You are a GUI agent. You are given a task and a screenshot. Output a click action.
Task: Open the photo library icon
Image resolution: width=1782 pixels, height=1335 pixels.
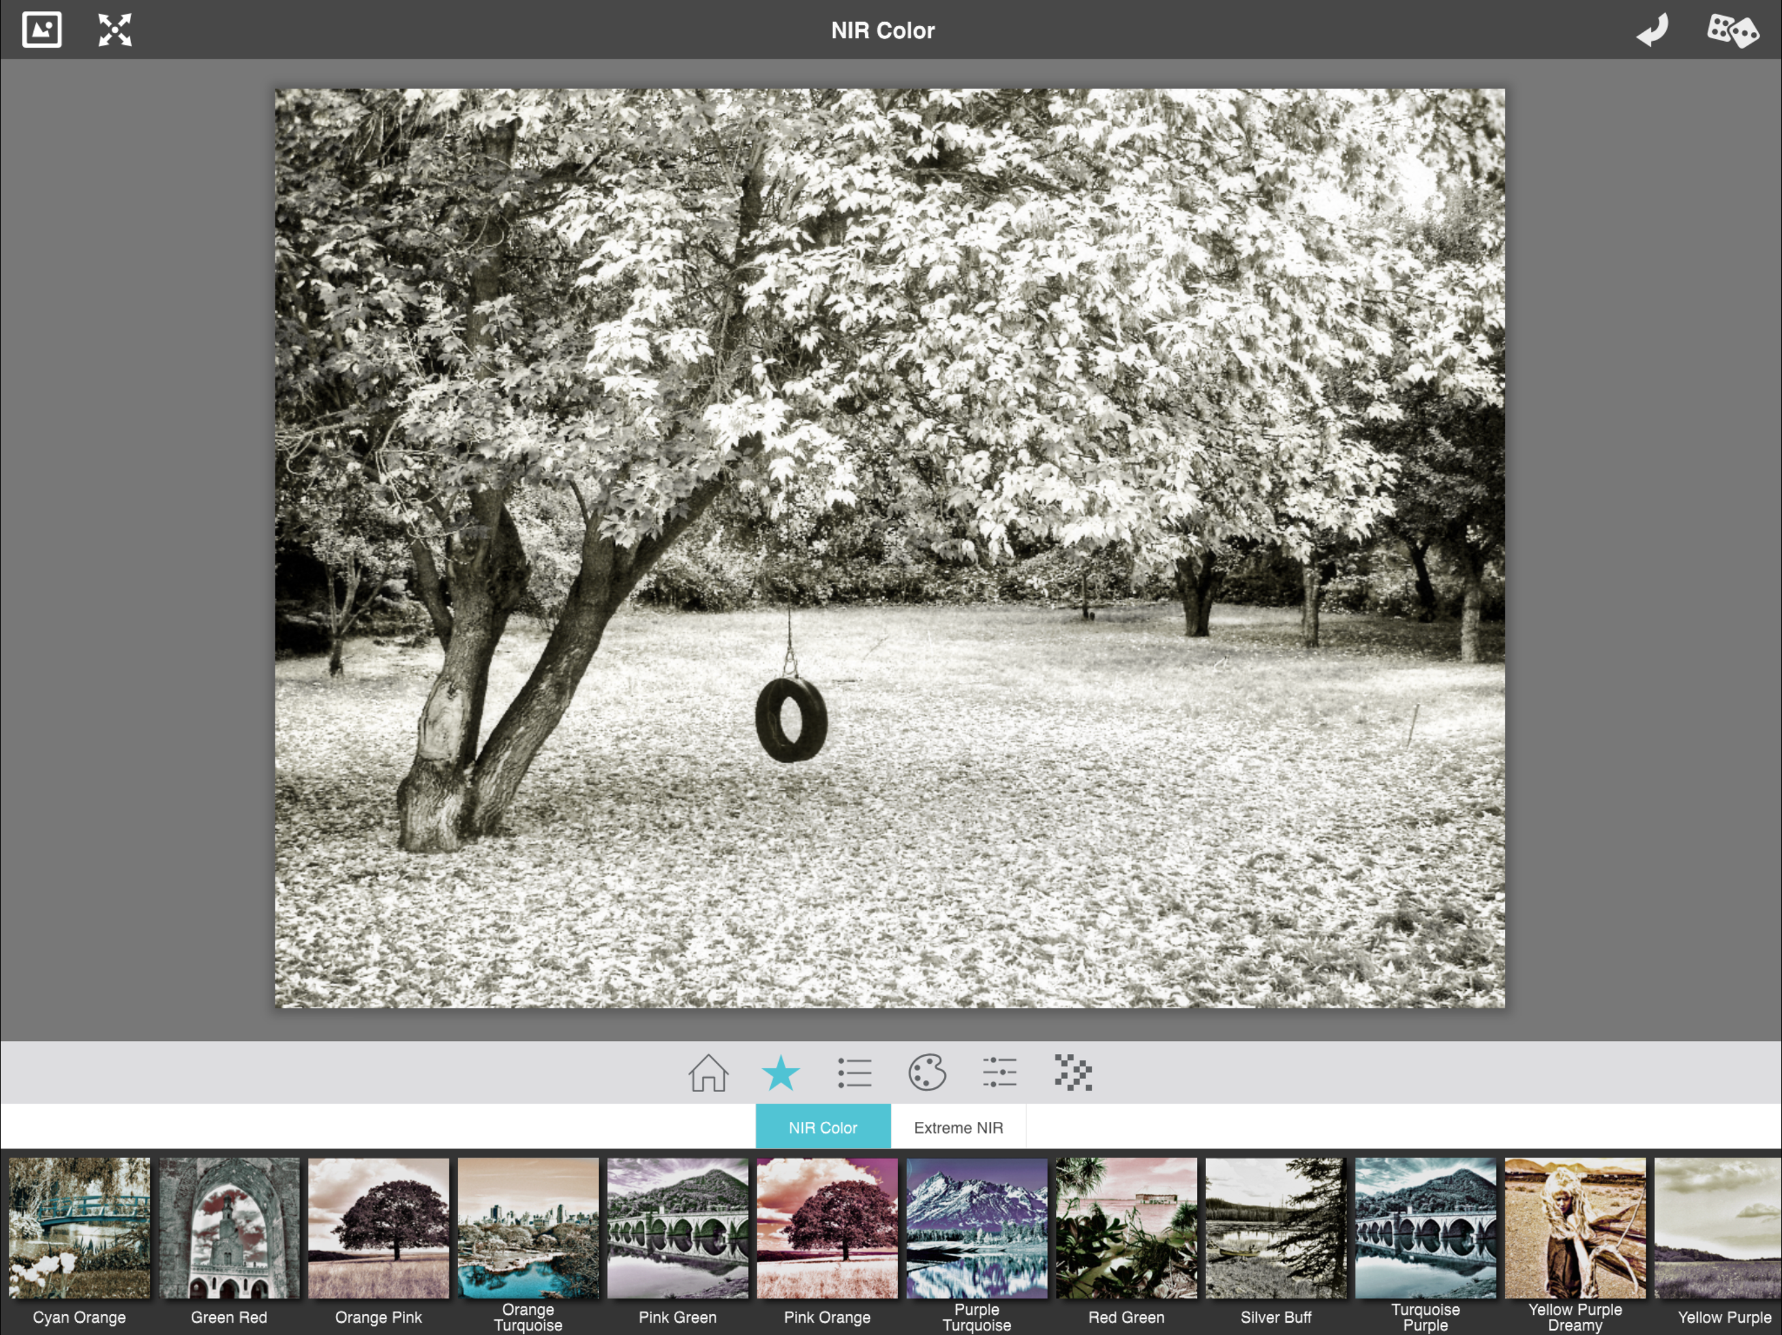point(42,31)
